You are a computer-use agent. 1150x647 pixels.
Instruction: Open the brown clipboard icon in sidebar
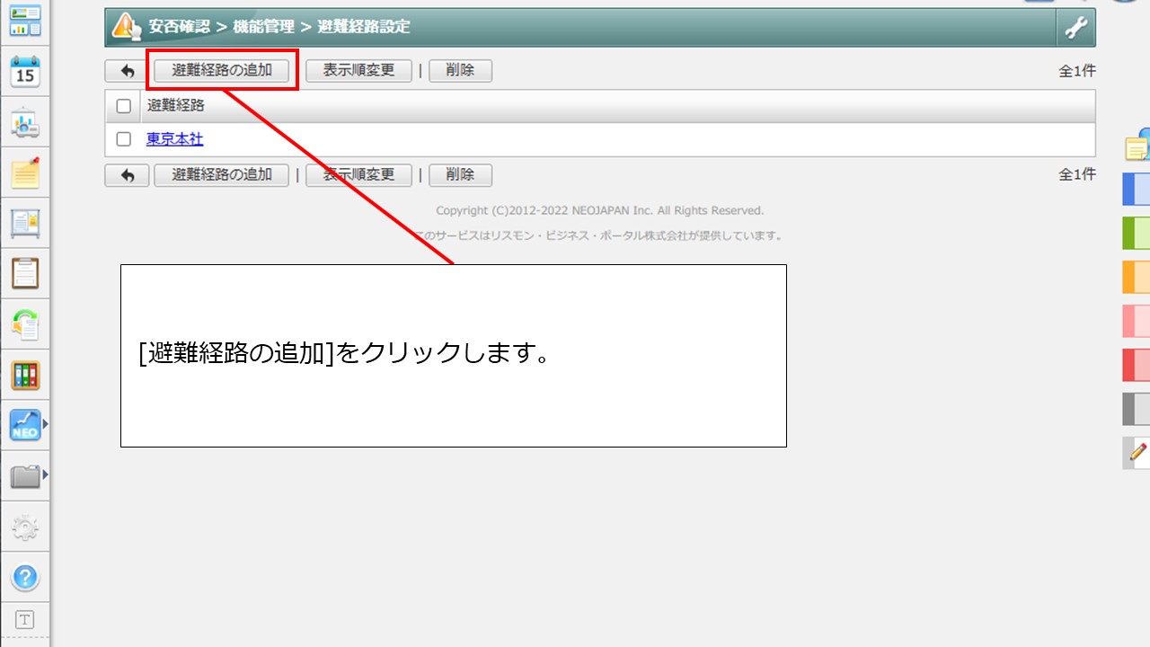coord(25,273)
